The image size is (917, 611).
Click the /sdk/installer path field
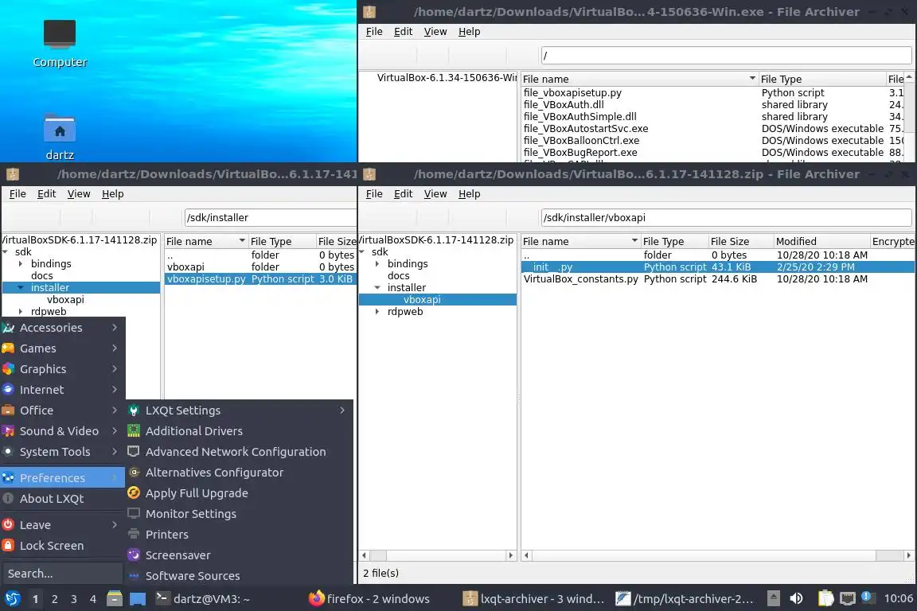click(x=270, y=217)
